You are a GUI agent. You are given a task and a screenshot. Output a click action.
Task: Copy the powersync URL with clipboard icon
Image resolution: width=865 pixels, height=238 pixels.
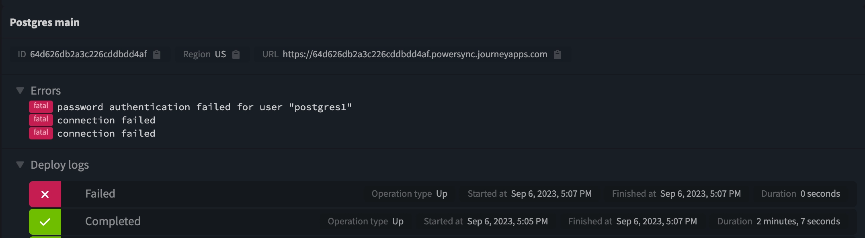[x=558, y=54]
